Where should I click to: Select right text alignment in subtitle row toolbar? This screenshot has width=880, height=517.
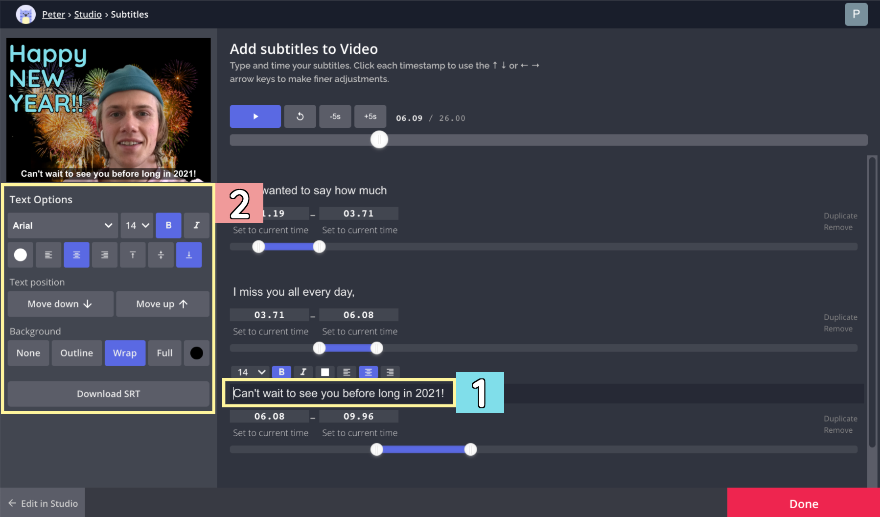tap(390, 372)
